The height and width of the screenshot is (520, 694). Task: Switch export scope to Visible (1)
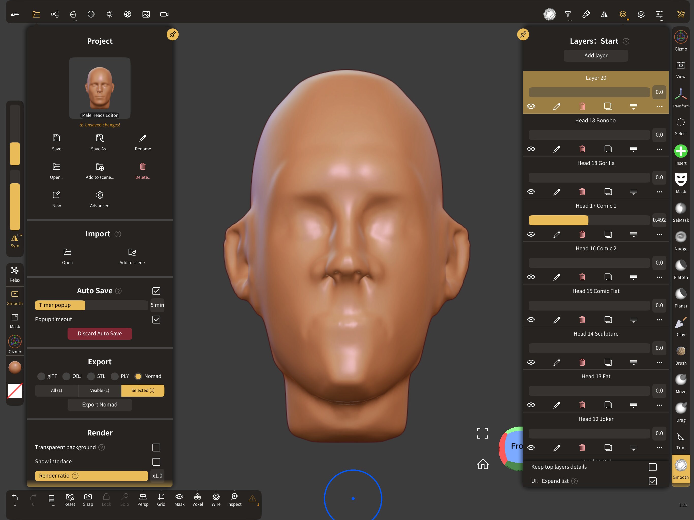[100, 391]
